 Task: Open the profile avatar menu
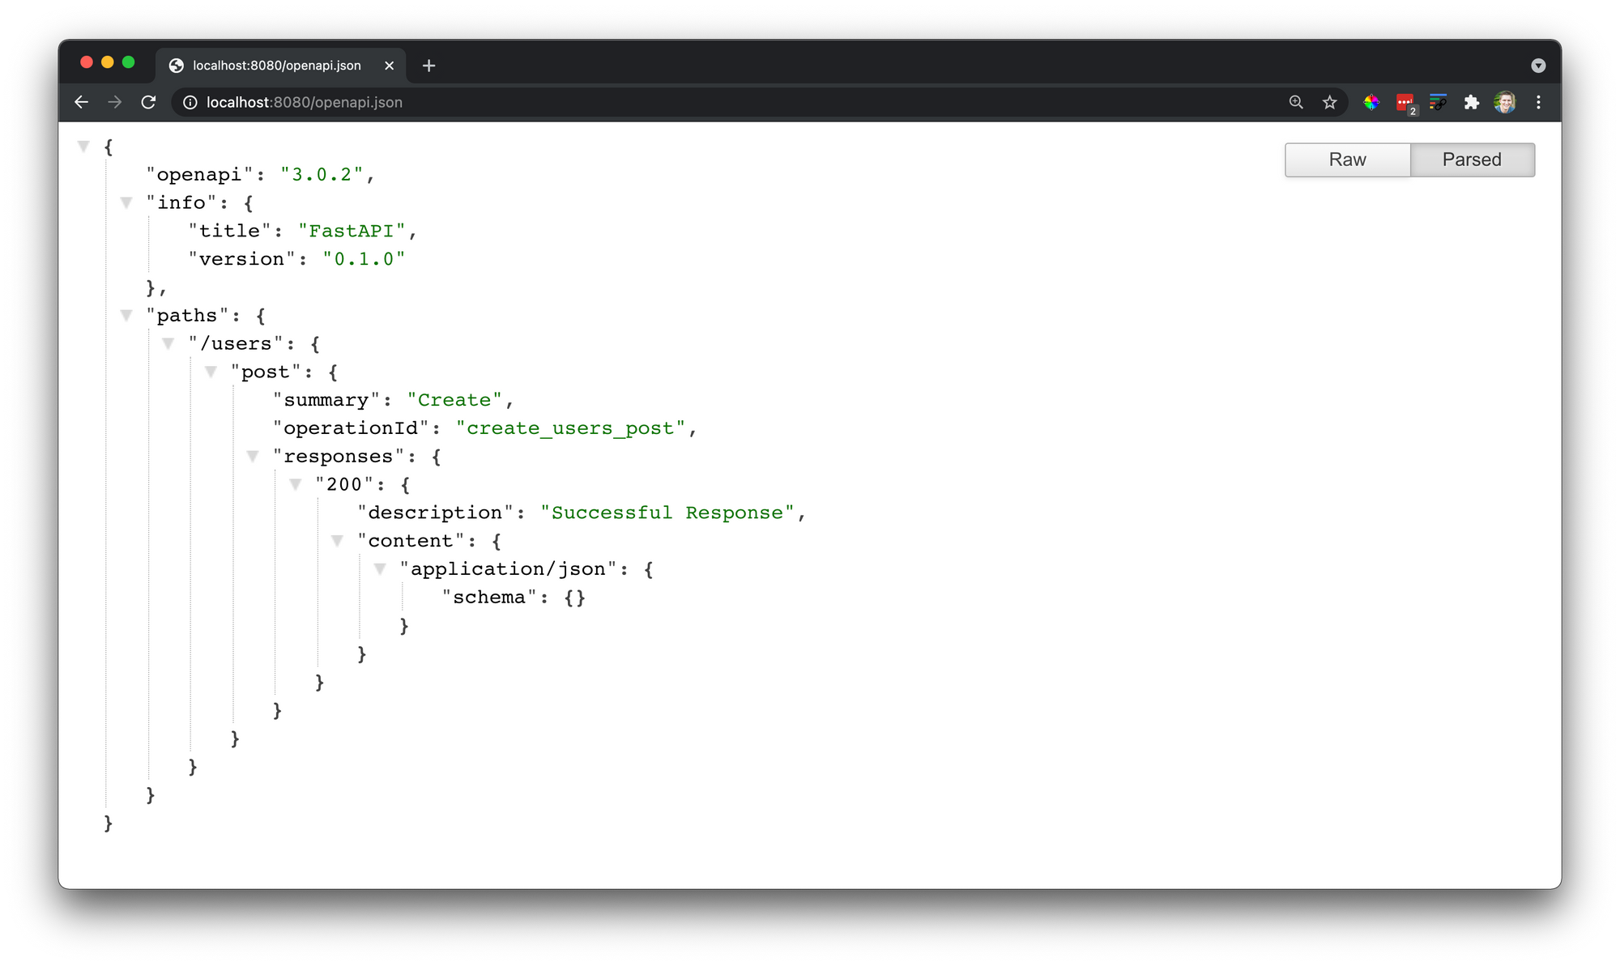point(1504,102)
